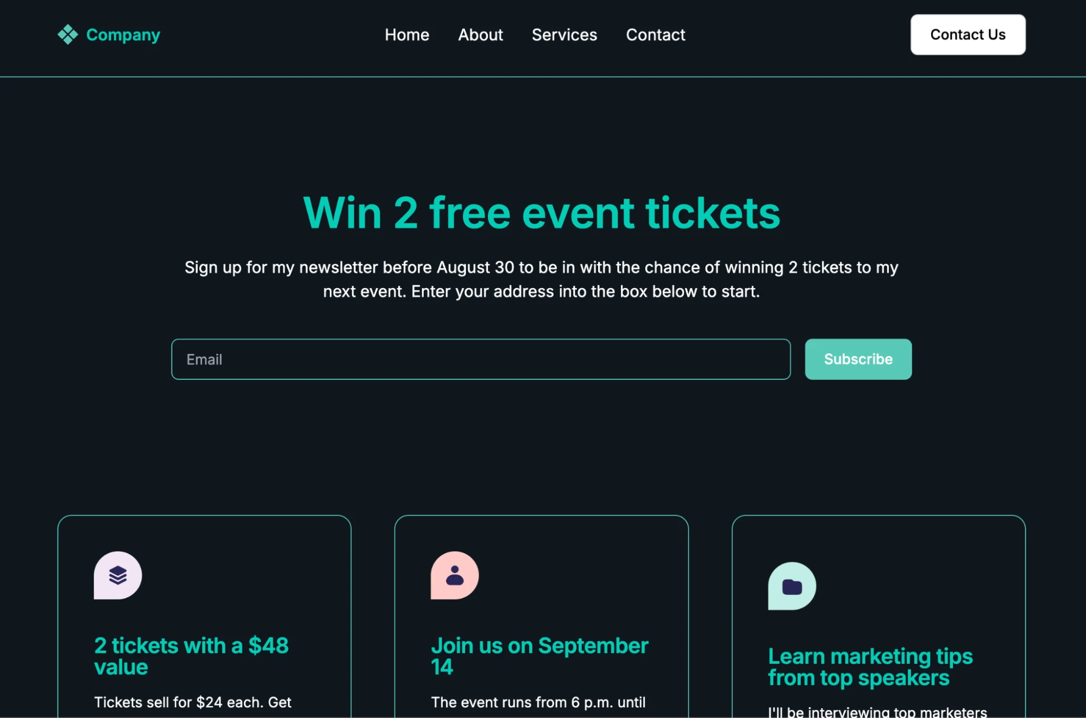1086x718 pixels.
Task: Click "Learn marketing tips from top speakers" heading
Action: coord(870,667)
